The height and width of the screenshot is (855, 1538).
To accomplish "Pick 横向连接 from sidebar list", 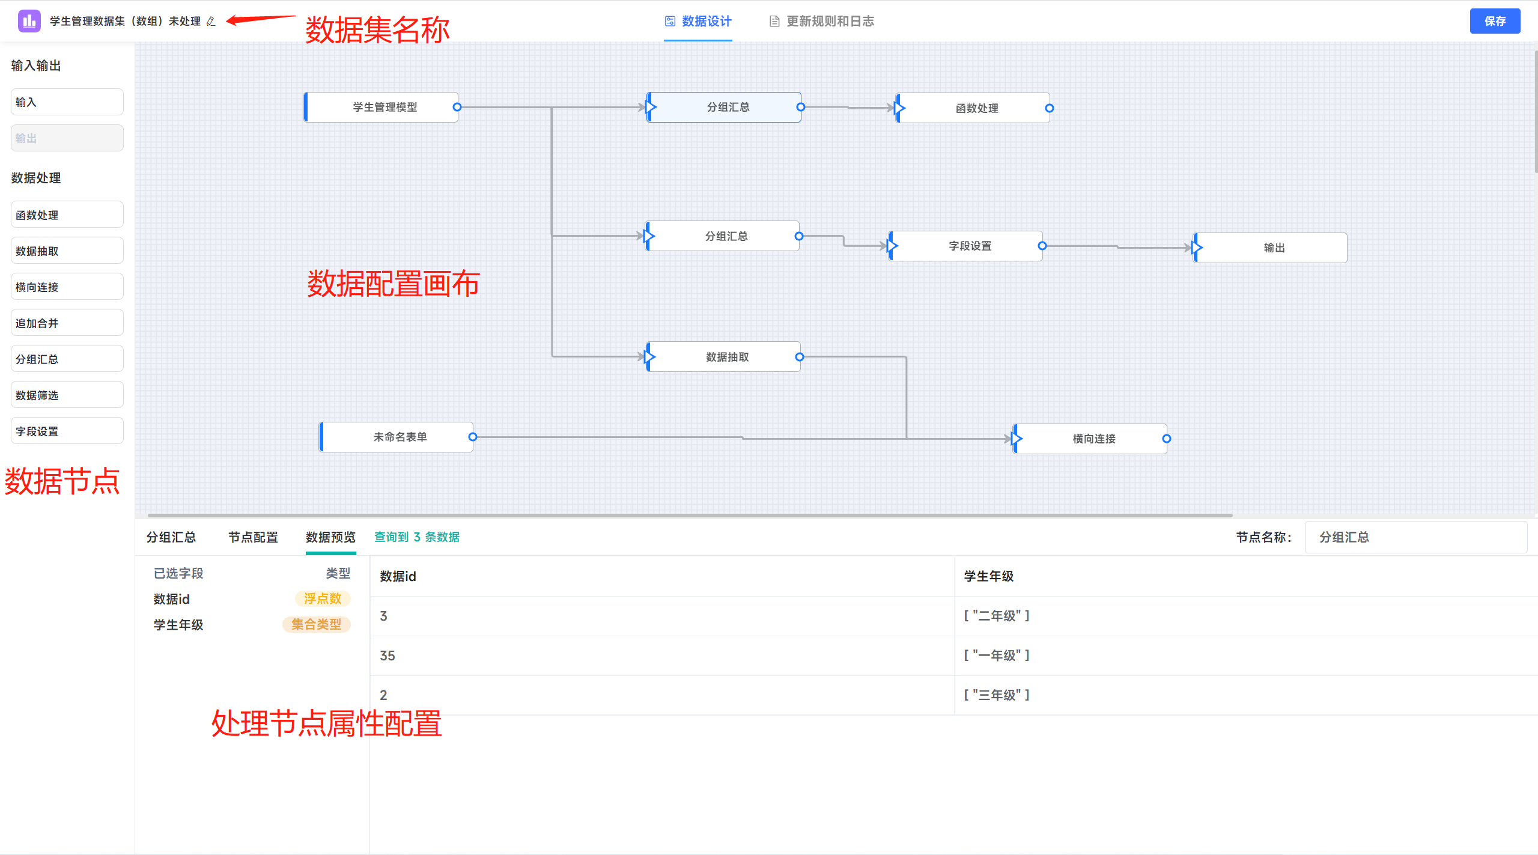I will click(67, 287).
